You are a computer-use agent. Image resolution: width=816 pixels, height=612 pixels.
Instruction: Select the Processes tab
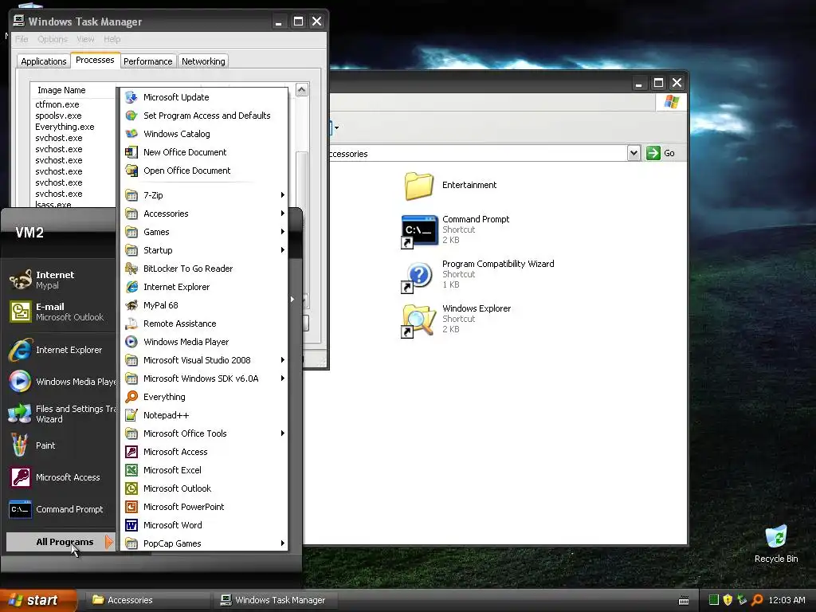tap(95, 60)
